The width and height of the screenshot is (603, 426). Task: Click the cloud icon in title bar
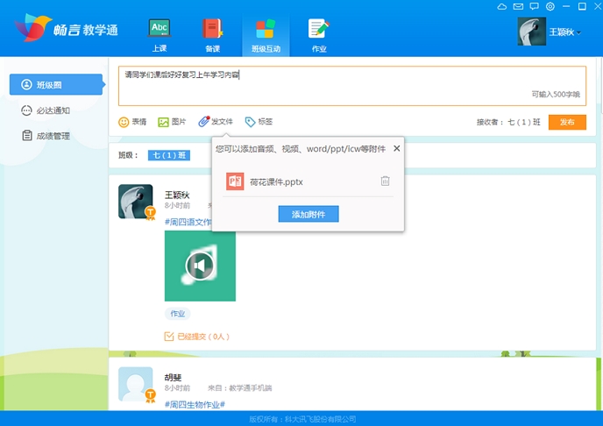[x=502, y=6]
